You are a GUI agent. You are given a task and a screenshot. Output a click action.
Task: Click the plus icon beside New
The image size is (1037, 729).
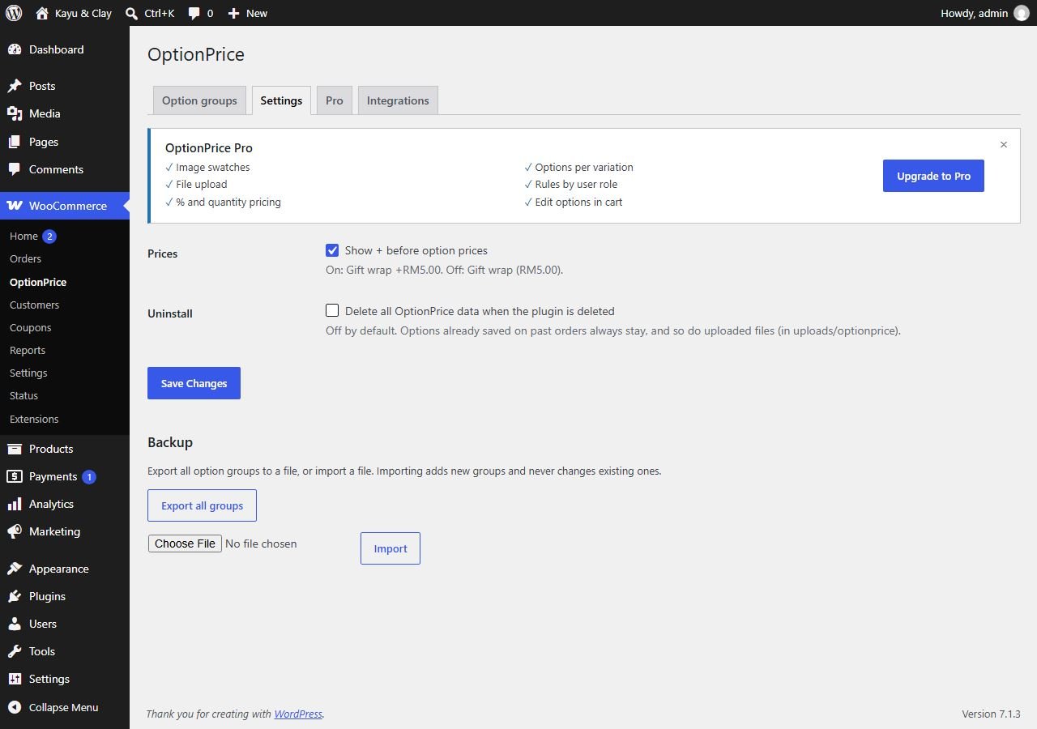click(x=233, y=13)
